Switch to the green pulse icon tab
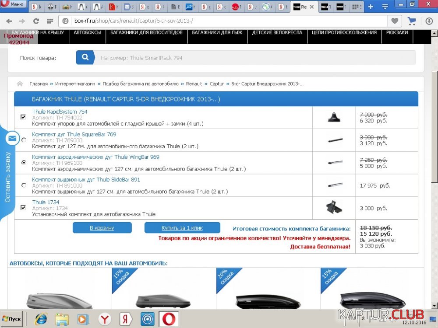 tap(267, 7)
